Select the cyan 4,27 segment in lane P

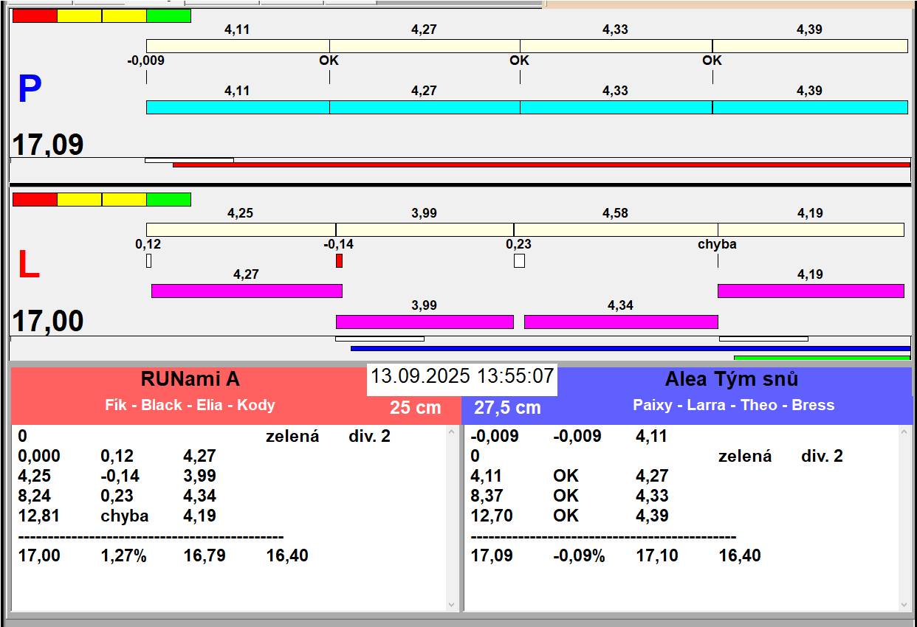coord(425,107)
